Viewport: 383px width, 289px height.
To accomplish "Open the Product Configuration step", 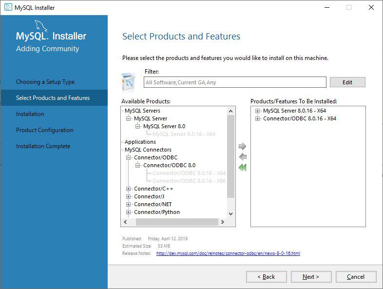I will [45, 130].
